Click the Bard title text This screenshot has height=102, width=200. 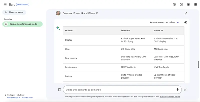pyautogui.click(x=12, y=4)
